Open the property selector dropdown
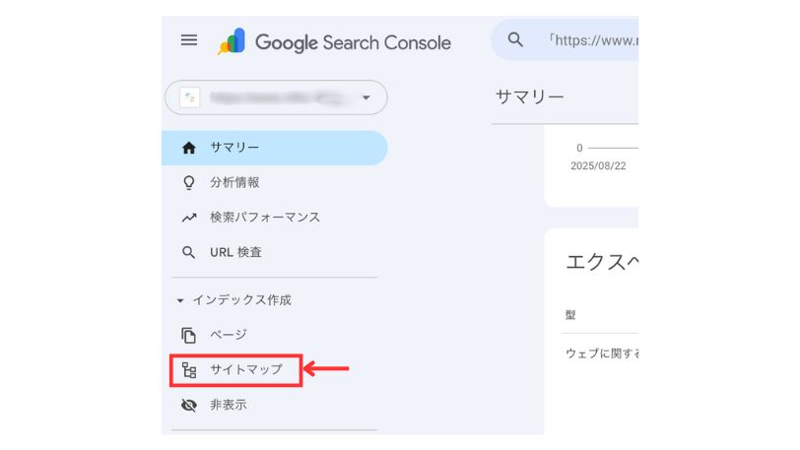 276,97
